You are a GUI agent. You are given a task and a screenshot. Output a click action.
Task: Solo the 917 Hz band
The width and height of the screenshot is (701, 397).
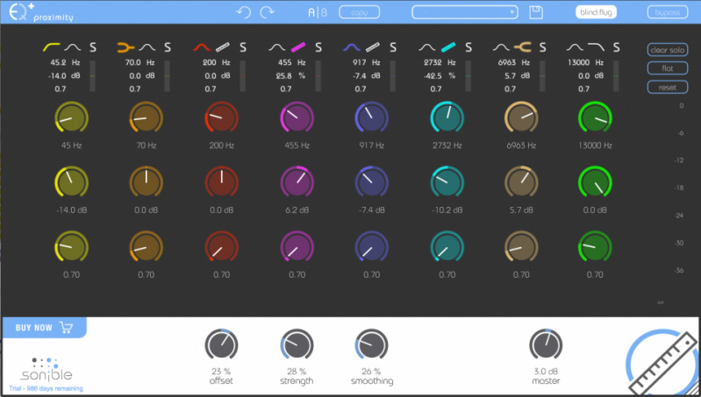click(393, 47)
